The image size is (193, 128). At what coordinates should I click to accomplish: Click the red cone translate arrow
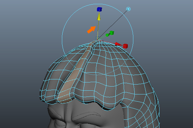point(118,44)
